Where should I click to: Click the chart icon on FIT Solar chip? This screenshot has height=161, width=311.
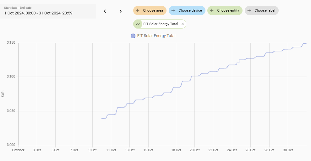point(138,24)
